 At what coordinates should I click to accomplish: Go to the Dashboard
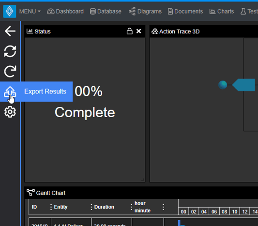65,12
